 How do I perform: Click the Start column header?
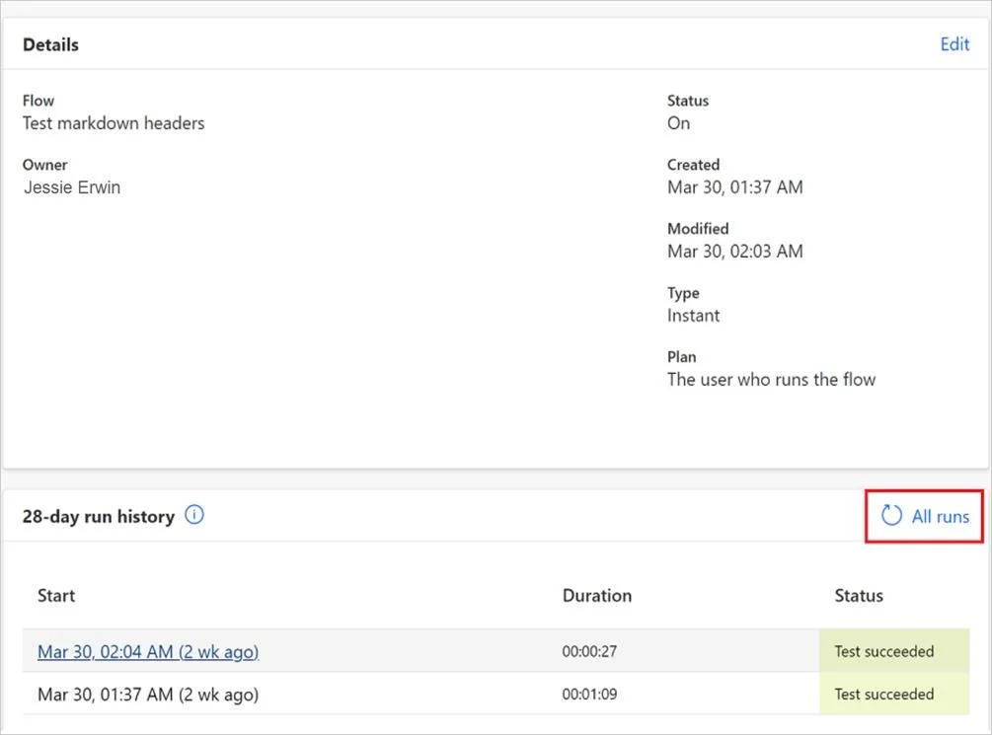(56, 595)
